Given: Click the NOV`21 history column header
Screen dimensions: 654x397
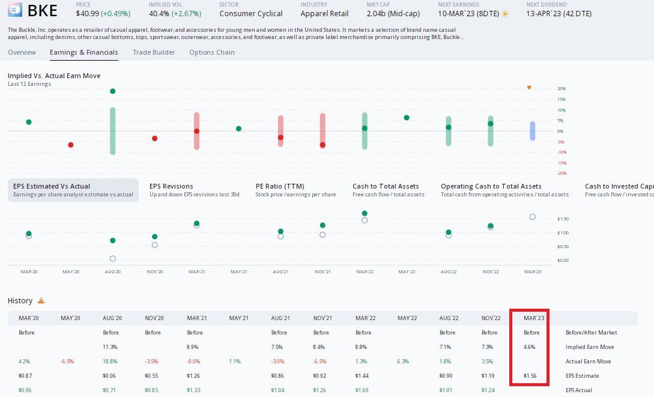Looking at the screenshot, I should tap(322, 318).
